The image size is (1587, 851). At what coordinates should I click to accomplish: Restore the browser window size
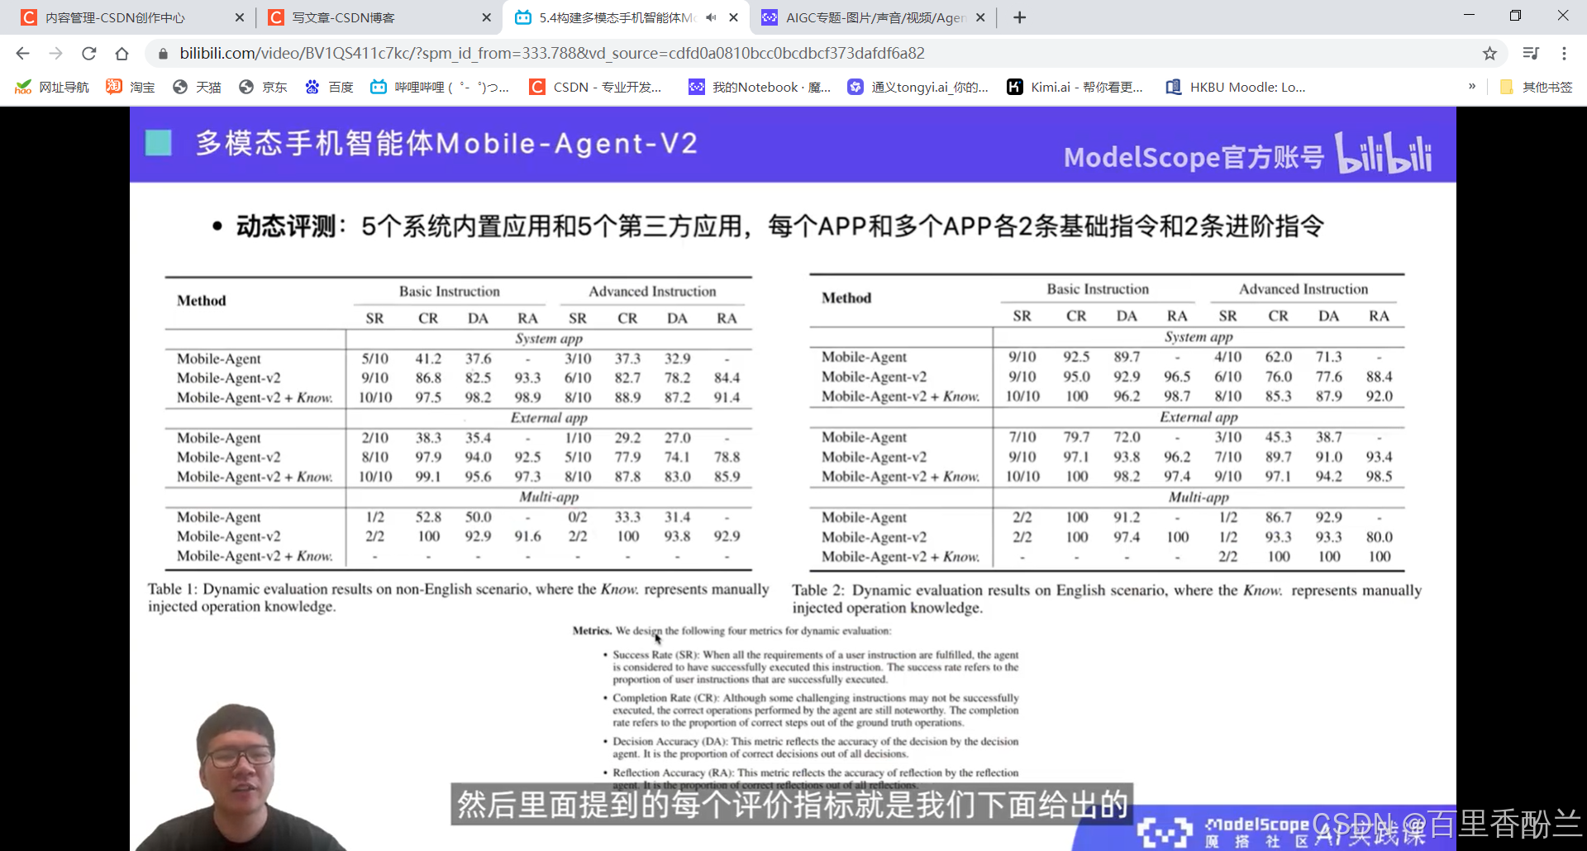coord(1515,16)
